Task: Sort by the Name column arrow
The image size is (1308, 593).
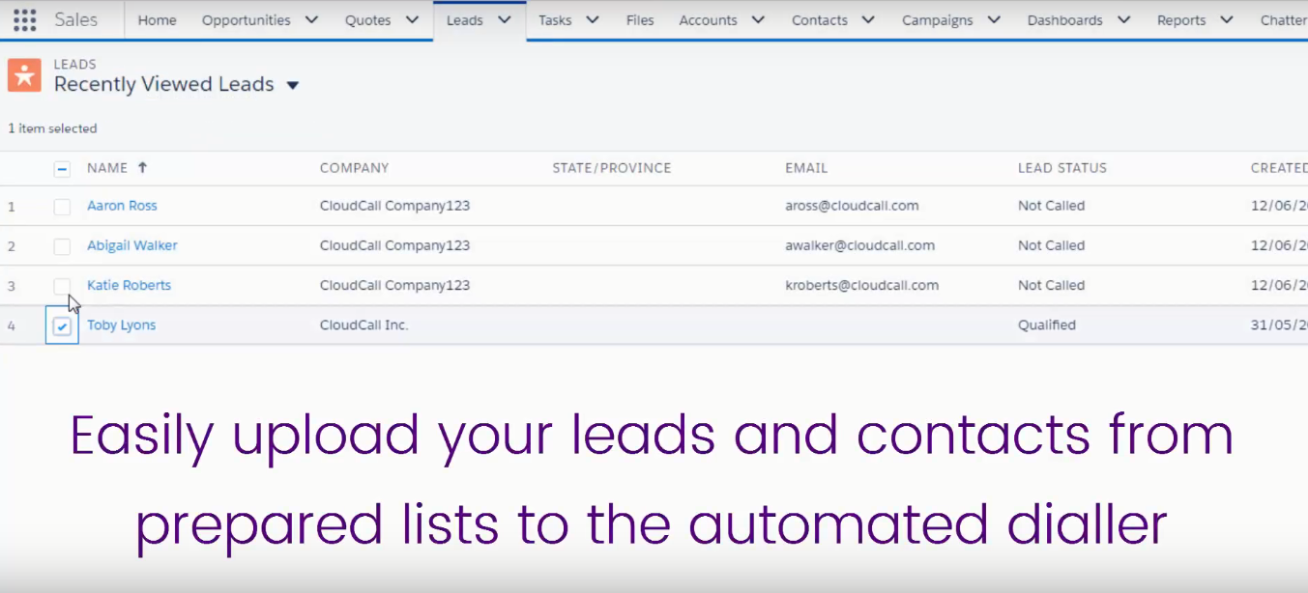Action: 142,167
